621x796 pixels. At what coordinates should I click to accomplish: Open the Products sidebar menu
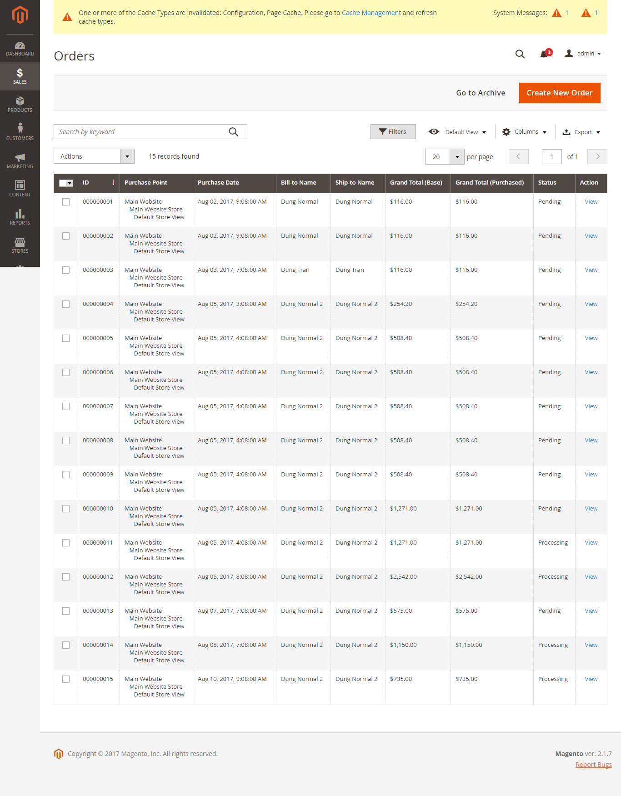tap(20, 104)
